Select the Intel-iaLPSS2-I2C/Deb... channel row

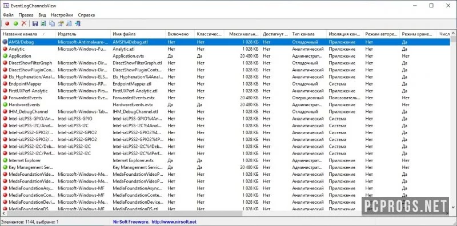coord(226,147)
